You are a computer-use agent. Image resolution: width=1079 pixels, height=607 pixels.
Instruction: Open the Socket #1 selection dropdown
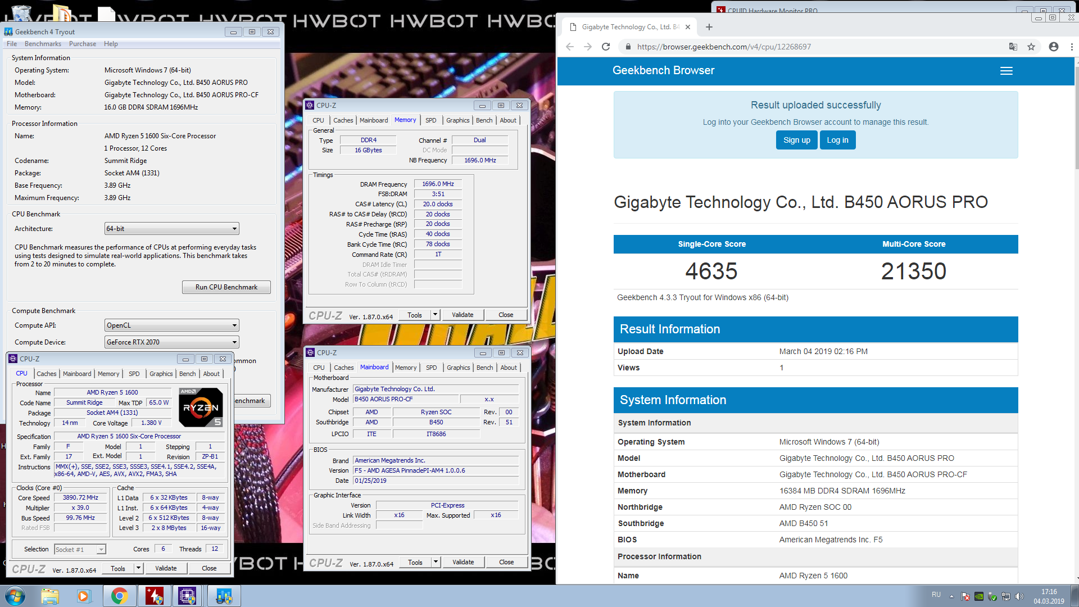click(80, 550)
